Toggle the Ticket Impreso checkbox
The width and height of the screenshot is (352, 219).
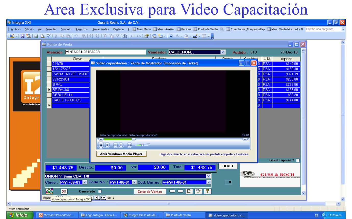point(298,160)
